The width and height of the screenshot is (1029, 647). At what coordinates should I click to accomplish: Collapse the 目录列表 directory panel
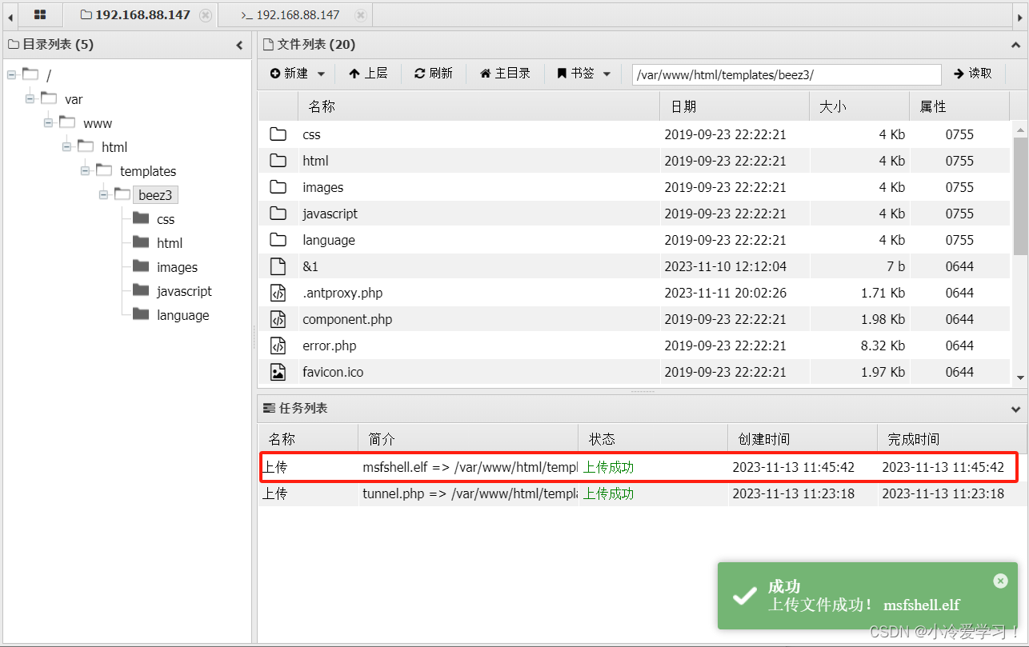click(x=239, y=46)
